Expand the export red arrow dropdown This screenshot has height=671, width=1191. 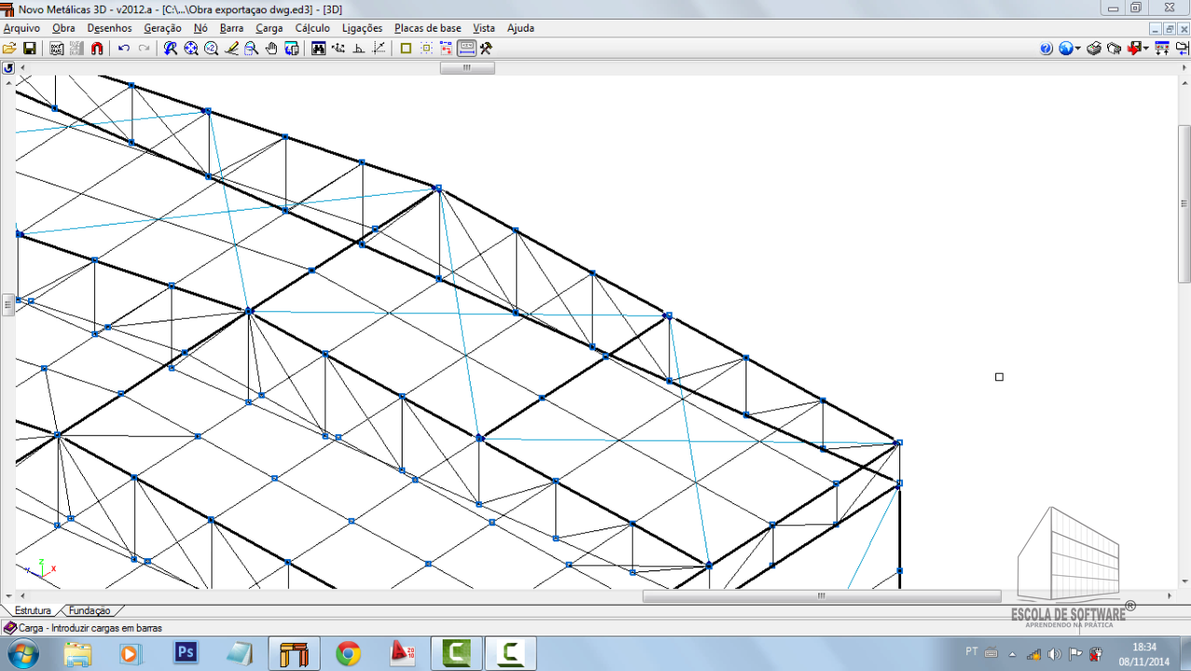click(x=1145, y=48)
